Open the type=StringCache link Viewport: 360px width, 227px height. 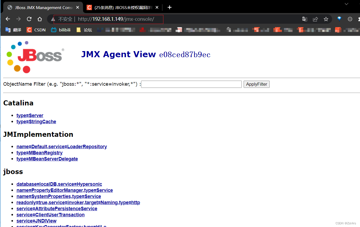pyautogui.click(x=36, y=122)
